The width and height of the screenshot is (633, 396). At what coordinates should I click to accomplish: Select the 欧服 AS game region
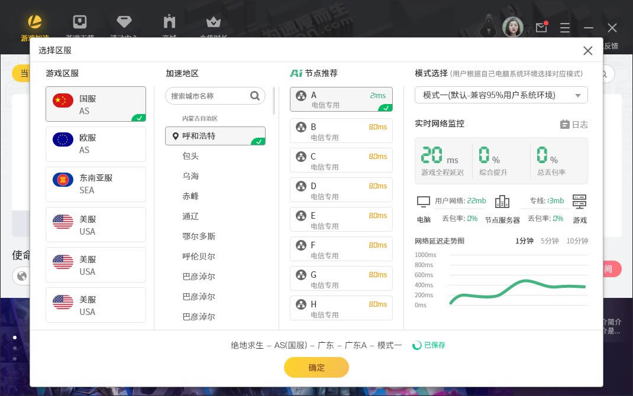click(96, 144)
